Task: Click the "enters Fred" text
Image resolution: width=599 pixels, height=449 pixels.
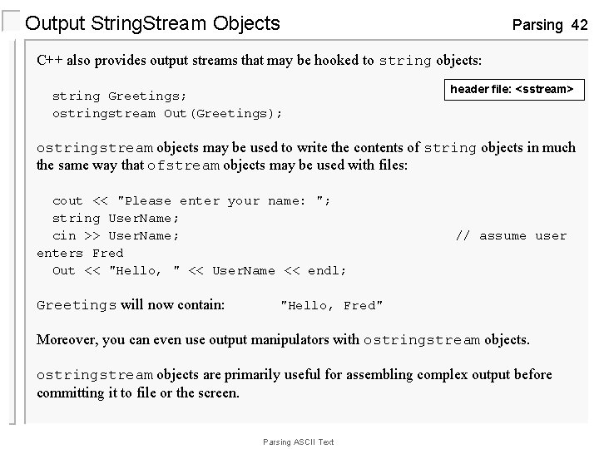Action: pyautogui.click(x=80, y=254)
